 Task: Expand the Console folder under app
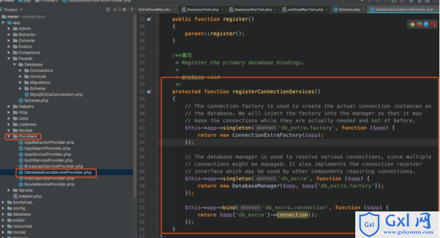point(9,40)
